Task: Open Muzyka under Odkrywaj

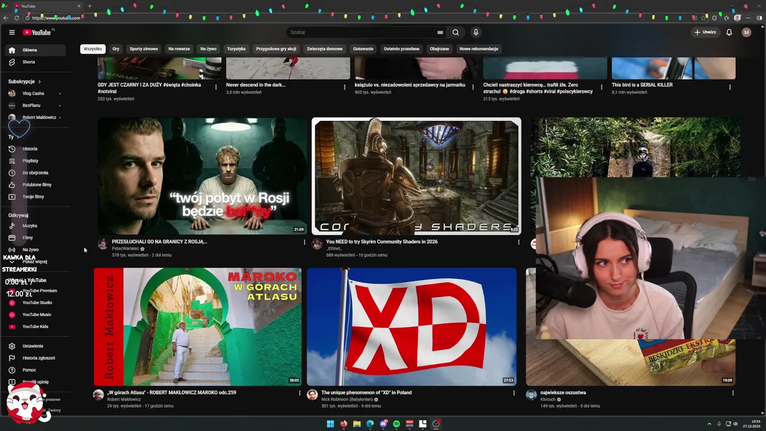Action: (36, 226)
